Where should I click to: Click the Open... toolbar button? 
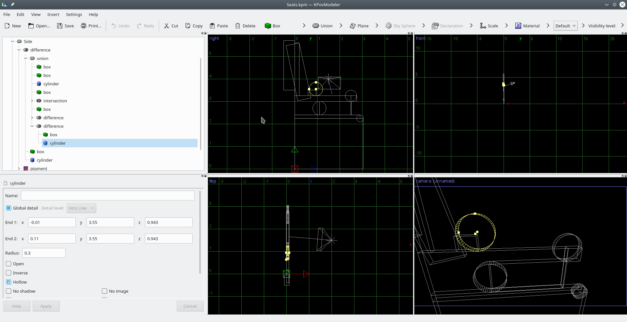coord(39,26)
